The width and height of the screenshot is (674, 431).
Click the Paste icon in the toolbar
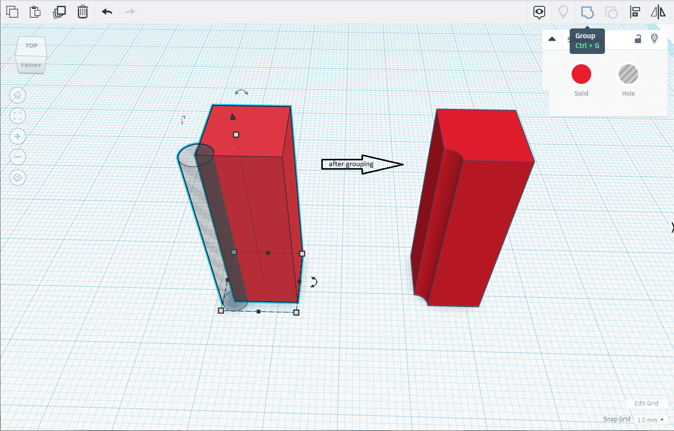click(x=35, y=12)
